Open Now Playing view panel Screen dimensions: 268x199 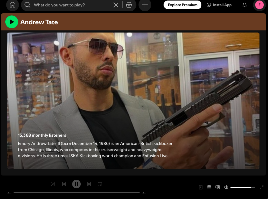(201, 187)
